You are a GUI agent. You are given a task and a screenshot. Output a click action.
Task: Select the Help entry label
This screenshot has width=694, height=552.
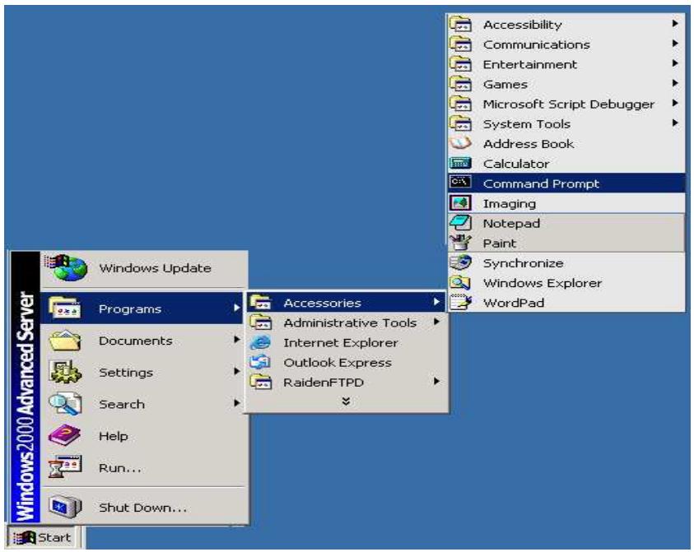114,436
